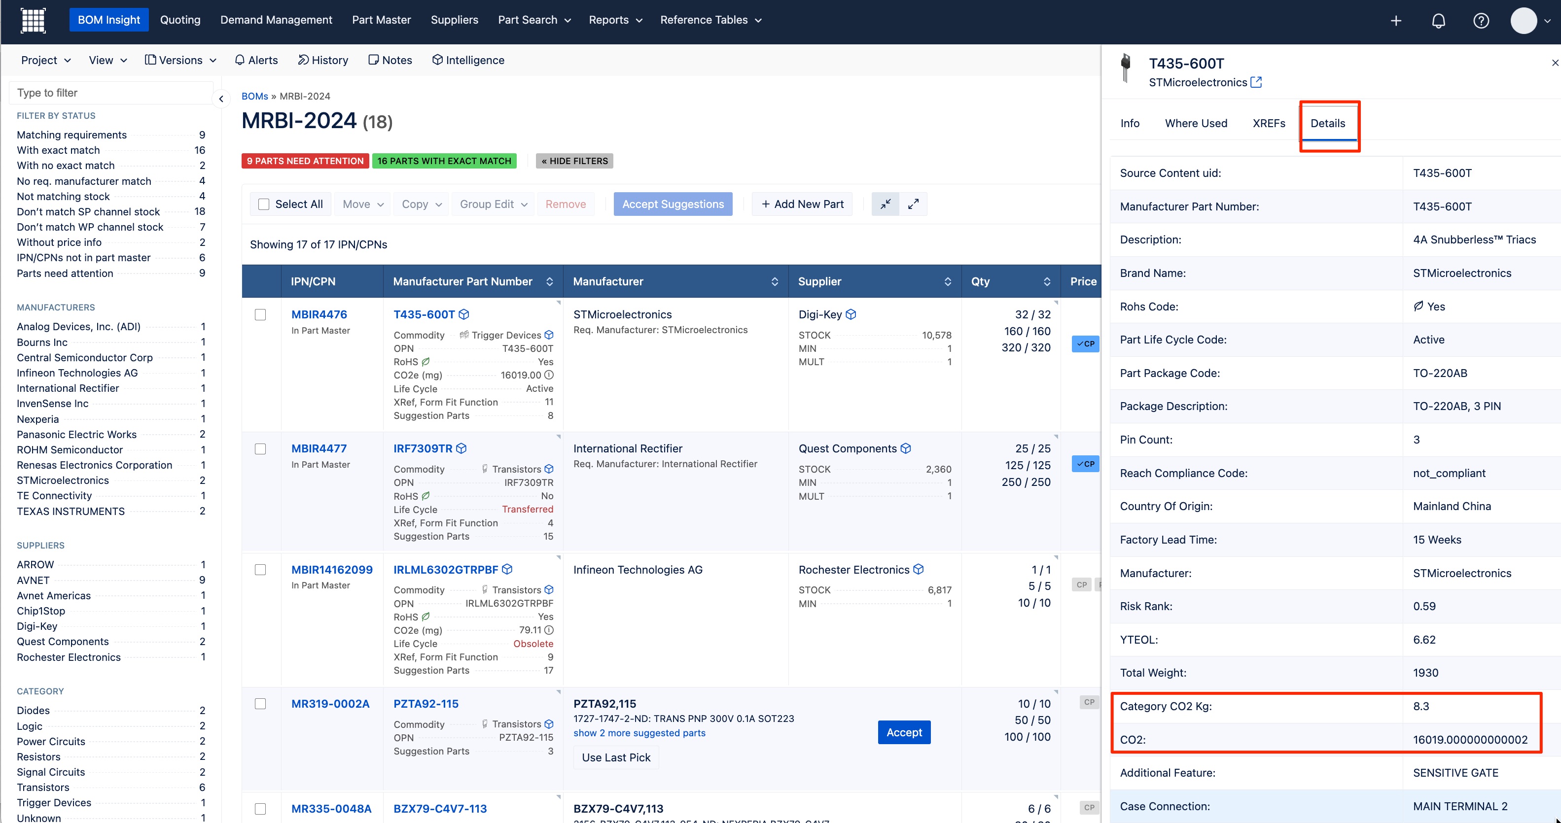Check the MR319-0002A row checkbox
This screenshot has width=1561, height=823.
click(260, 704)
